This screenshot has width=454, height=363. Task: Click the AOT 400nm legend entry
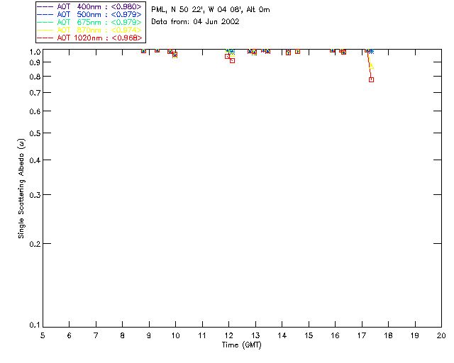point(90,6)
